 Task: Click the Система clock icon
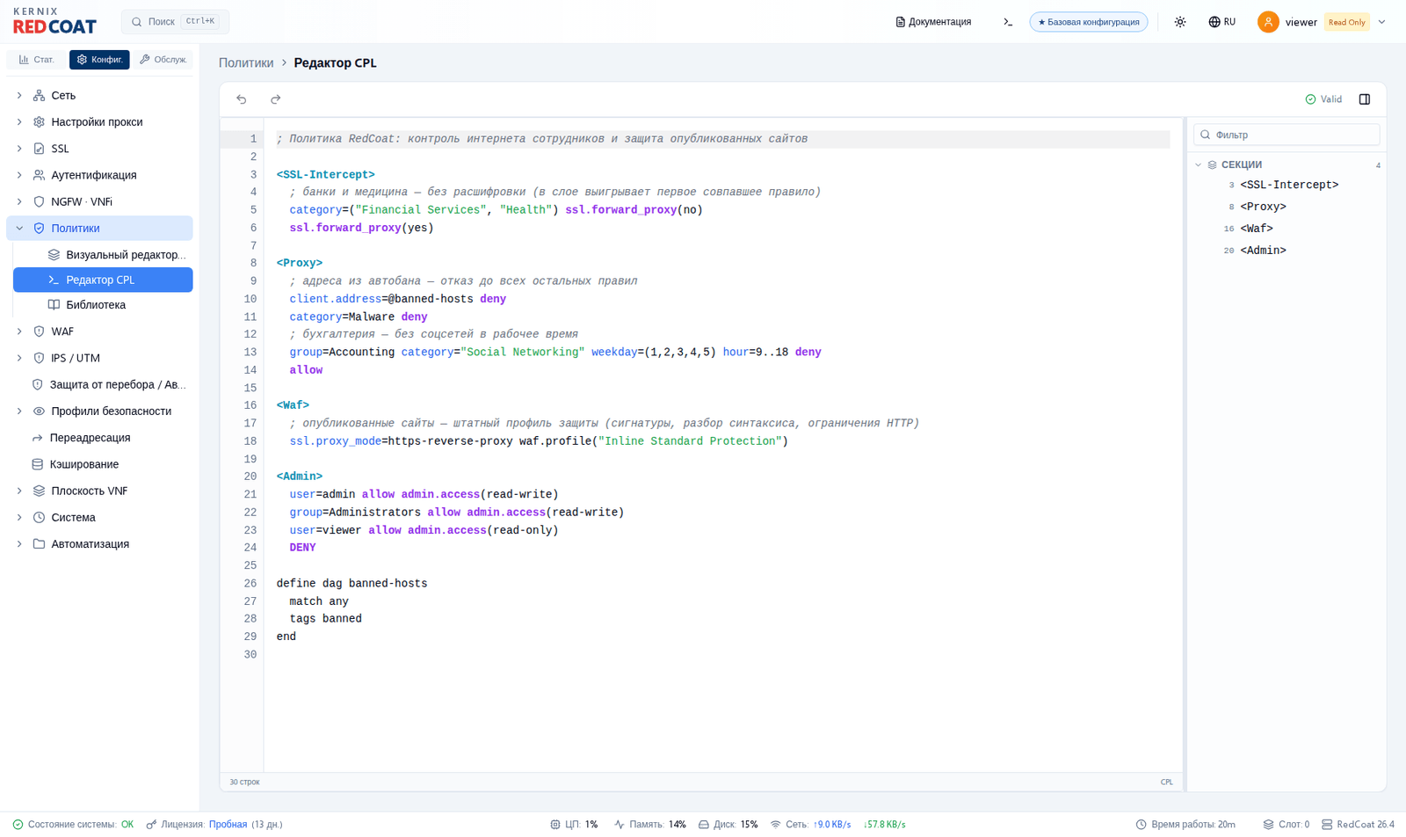pos(39,518)
